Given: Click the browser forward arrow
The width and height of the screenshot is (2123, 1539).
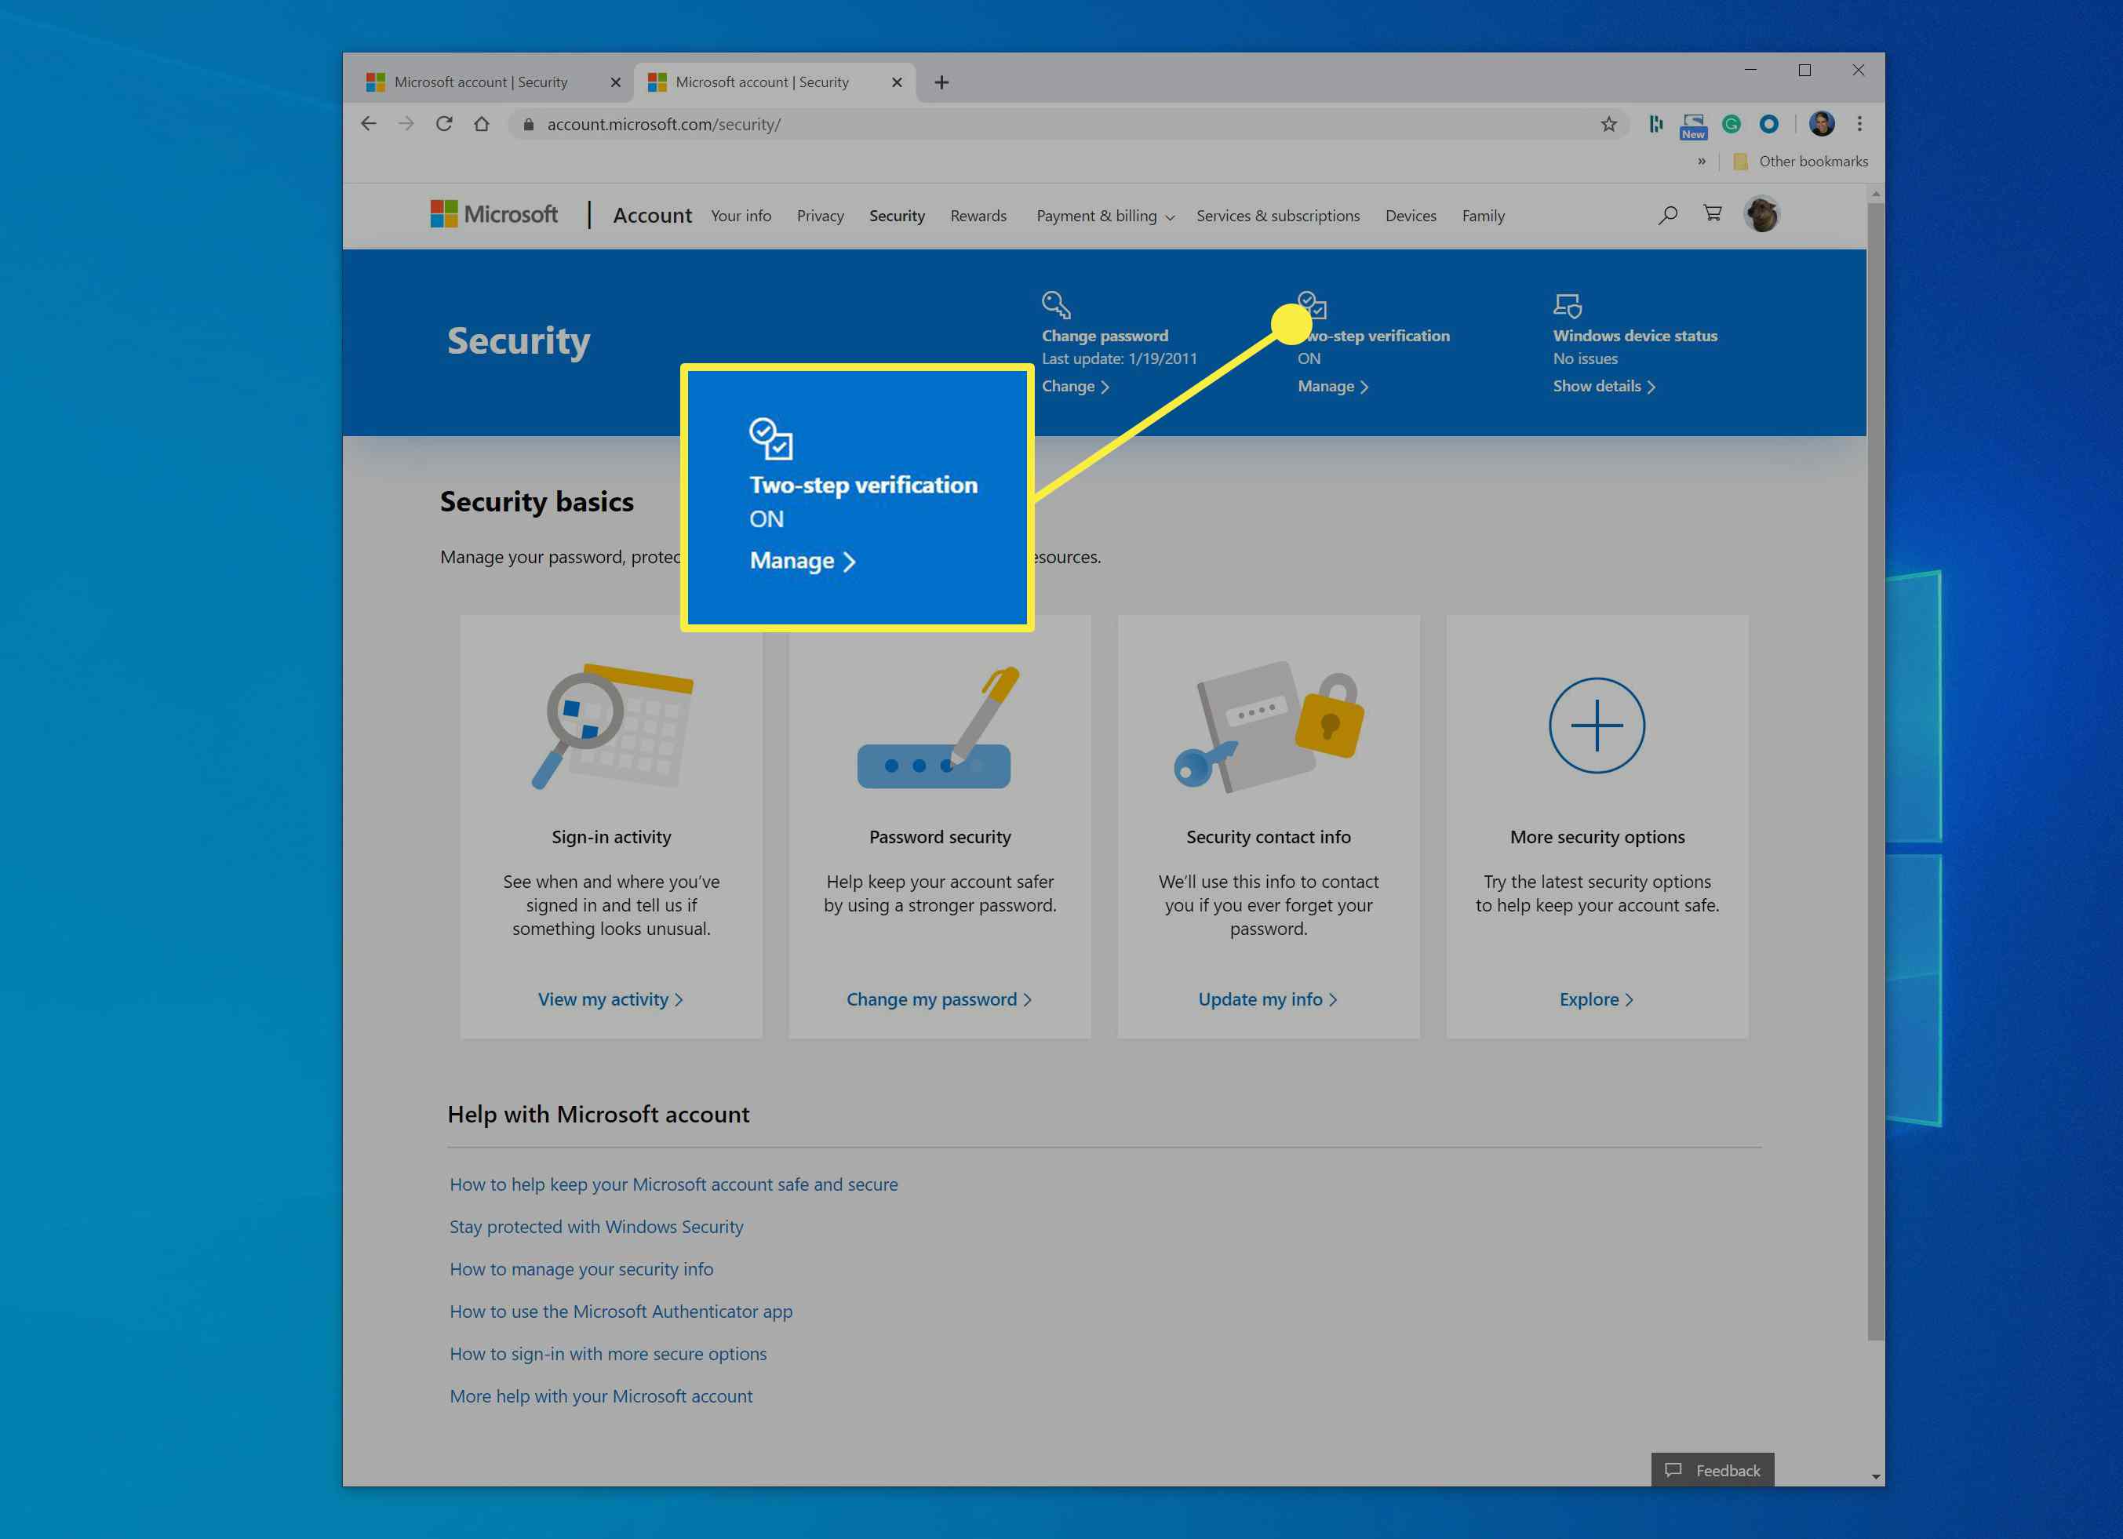Looking at the screenshot, I should [406, 124].
